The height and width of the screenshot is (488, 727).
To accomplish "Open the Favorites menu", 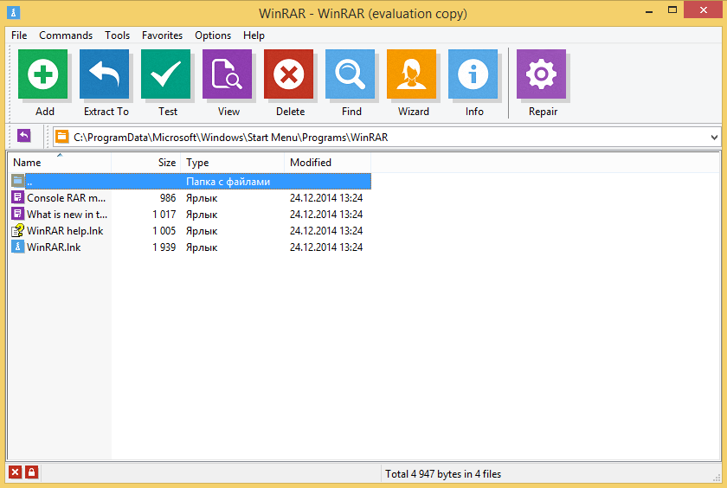I will [163, 35].
